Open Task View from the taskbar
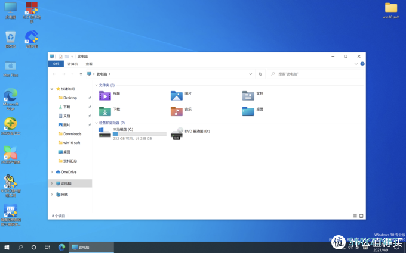This screenshot has width=406, height=253. [47, 247]
